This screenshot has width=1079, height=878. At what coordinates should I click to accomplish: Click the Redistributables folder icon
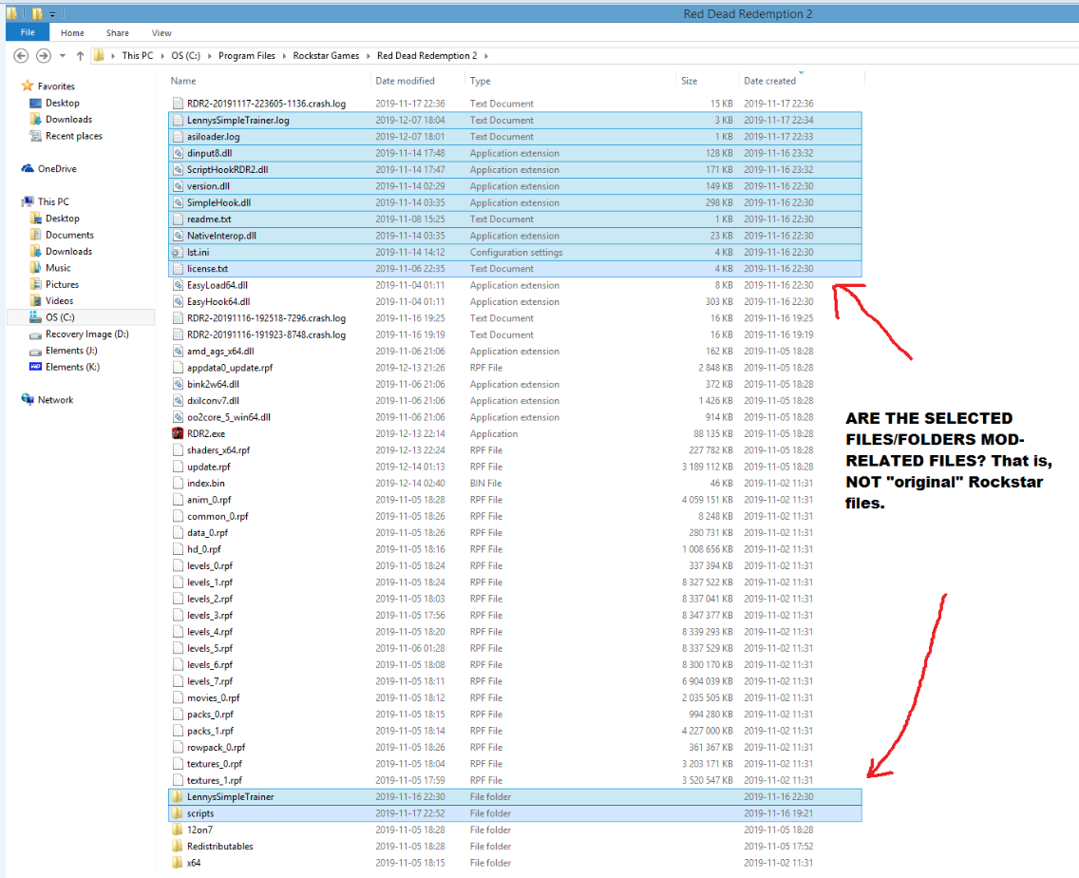click(x=178, y=847)
